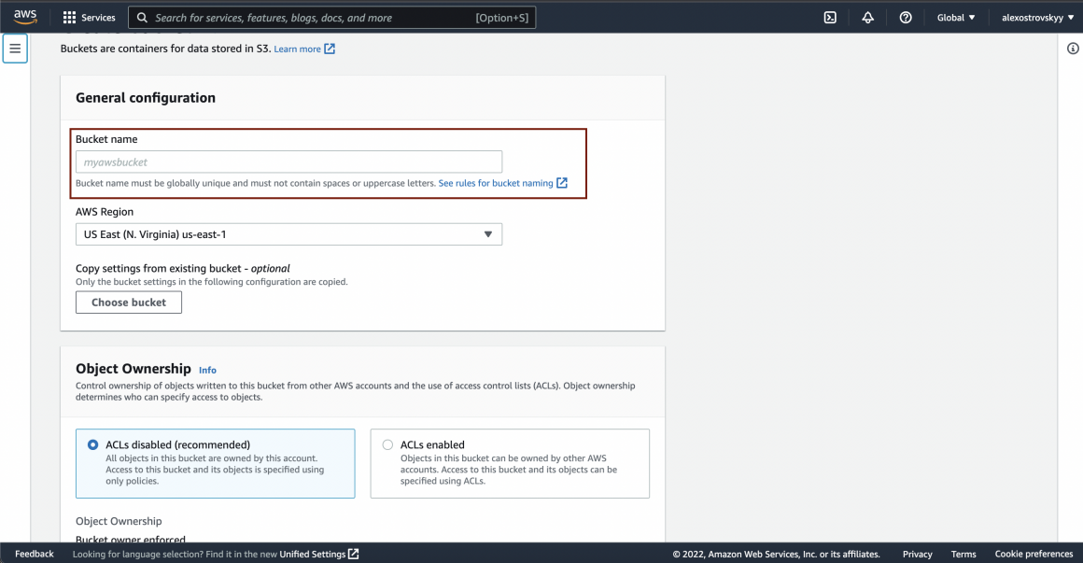The height and width of the screenshot is (563, 1083).
Task: Open the alexostrovskyy account menu
Action: coord(1037,18)
